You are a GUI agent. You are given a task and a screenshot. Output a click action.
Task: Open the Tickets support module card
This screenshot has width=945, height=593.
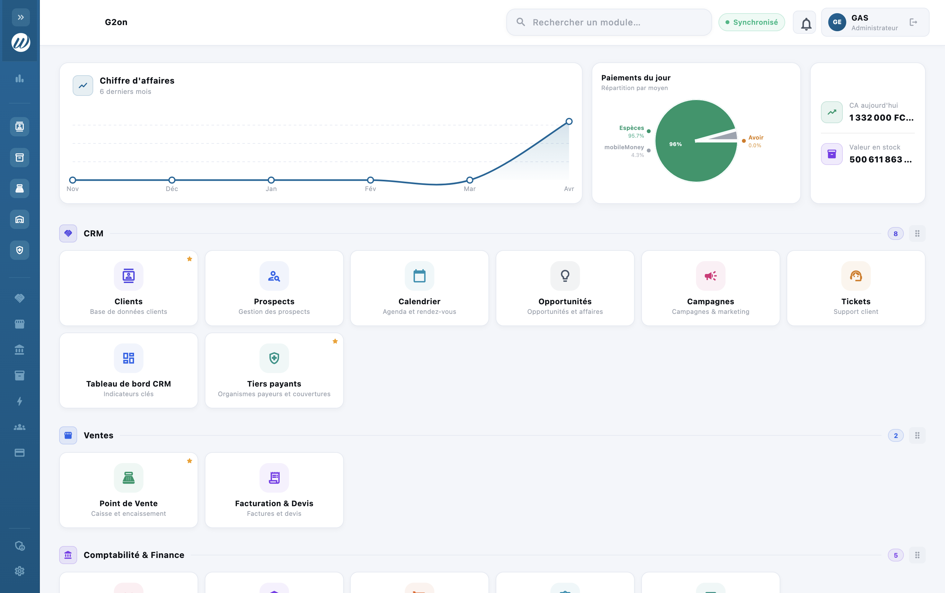(x=856, y=288)
